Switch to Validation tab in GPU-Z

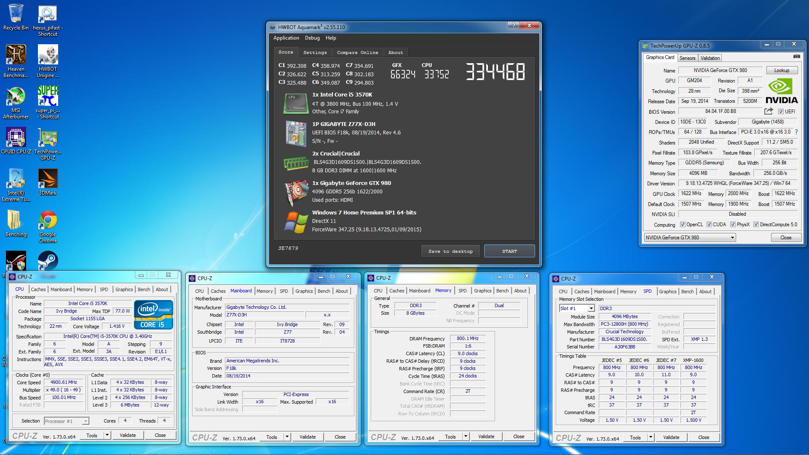710,58
